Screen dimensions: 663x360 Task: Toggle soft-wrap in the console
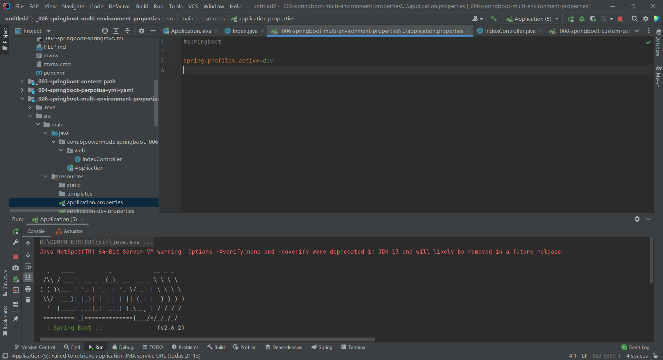tap(28, 266)
